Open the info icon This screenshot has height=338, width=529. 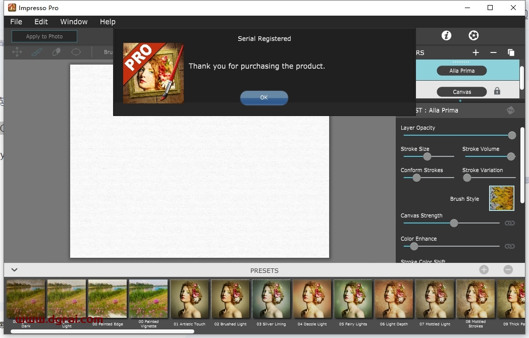point(446,35)
